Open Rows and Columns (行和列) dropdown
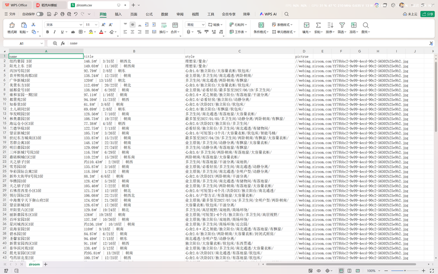 238,25
